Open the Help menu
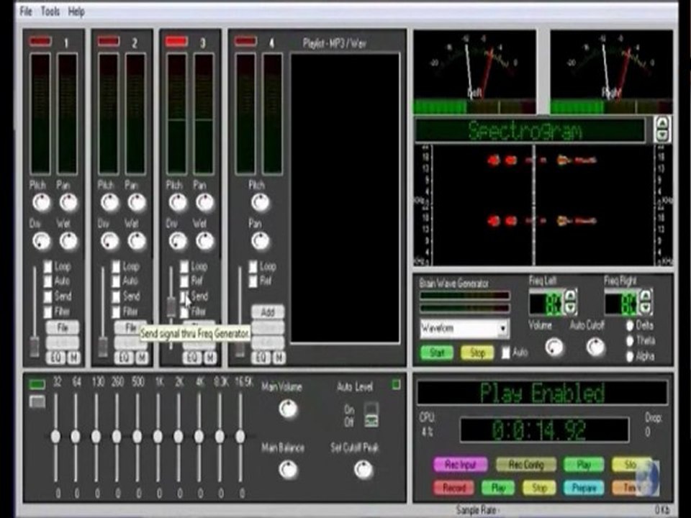This screenshot has height=518, width=691. click(x=76, y=12)
